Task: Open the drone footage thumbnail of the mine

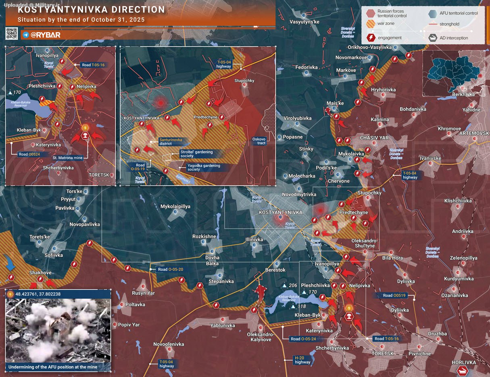Action: 58,330
